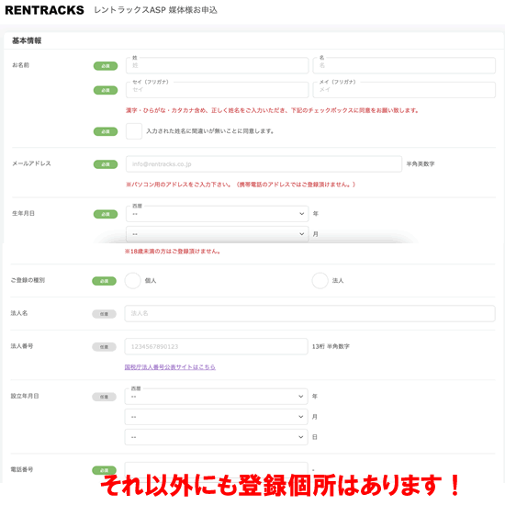Viewport: 505px width, 505px height.
Task: Select the 個人 radio button
Action: [x=133, y=281]
